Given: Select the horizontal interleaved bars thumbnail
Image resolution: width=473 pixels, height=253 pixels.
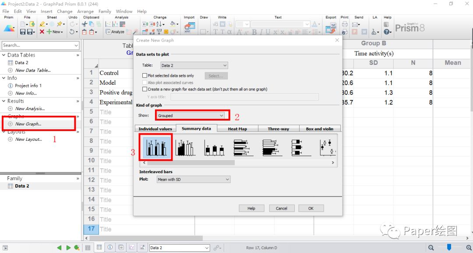Looking at the screenshot, I should (x=243, y=148).
